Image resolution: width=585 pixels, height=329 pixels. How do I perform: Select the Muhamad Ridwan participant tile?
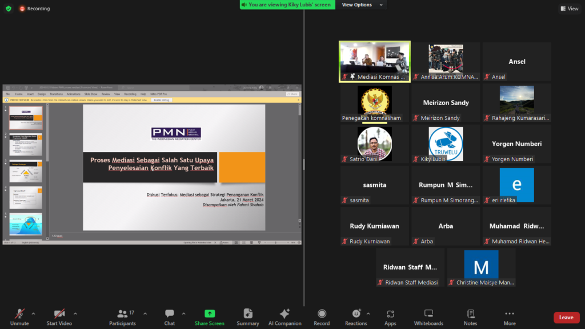point(516,226)
